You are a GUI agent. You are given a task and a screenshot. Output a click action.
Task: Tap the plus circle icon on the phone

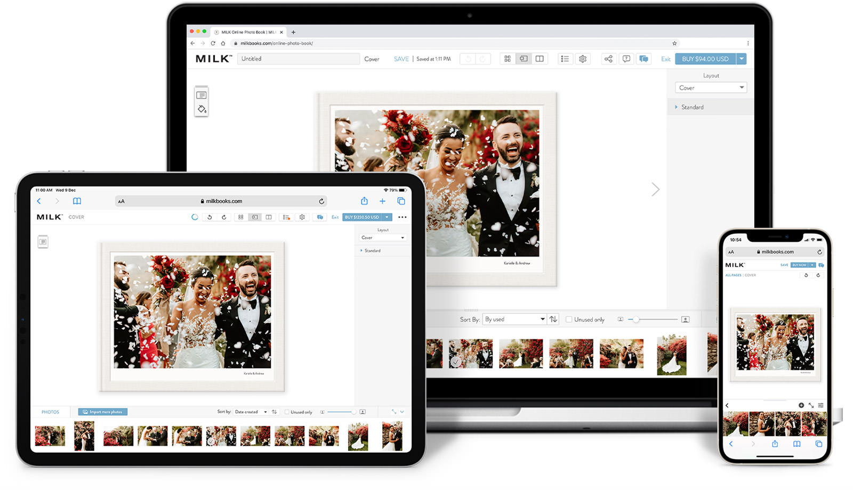tap(801, 405)
